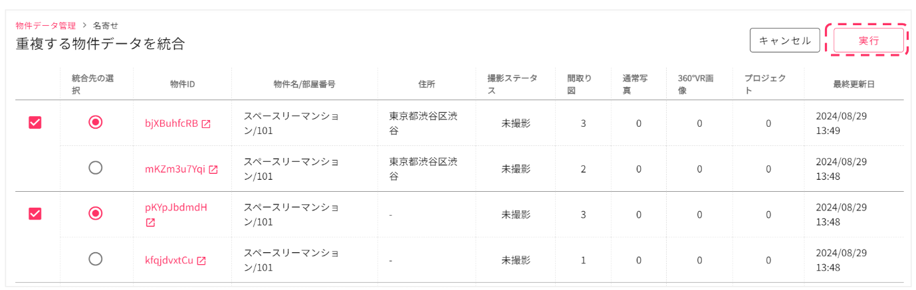Open property ID bjXBuhfcRB link

click(x=172, y=123)
